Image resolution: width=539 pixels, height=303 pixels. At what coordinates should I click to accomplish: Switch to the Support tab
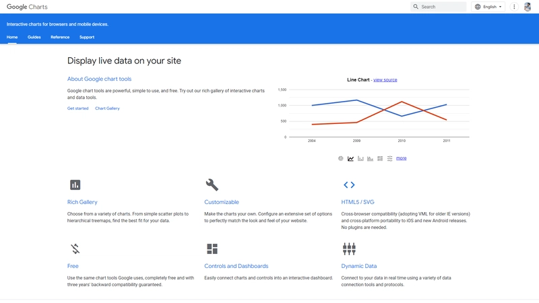(x=87, y=37)
